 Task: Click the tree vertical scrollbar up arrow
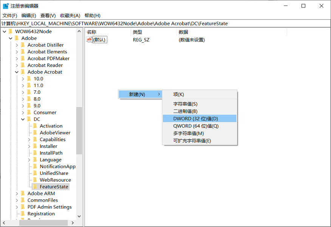[x=79, y=31]
